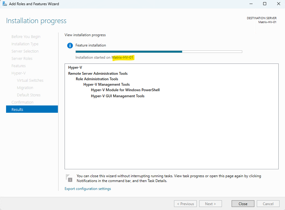Open the Export configuration settings link
The height and width of the screenshot is (210, 285).
[88, 189]
